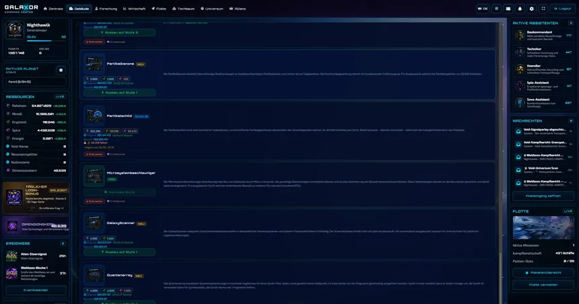This screenshot has width=579, height=304.
Task: Click the building list vertical scrollbar
Action: pyautogui.click(x=501, y=162)
